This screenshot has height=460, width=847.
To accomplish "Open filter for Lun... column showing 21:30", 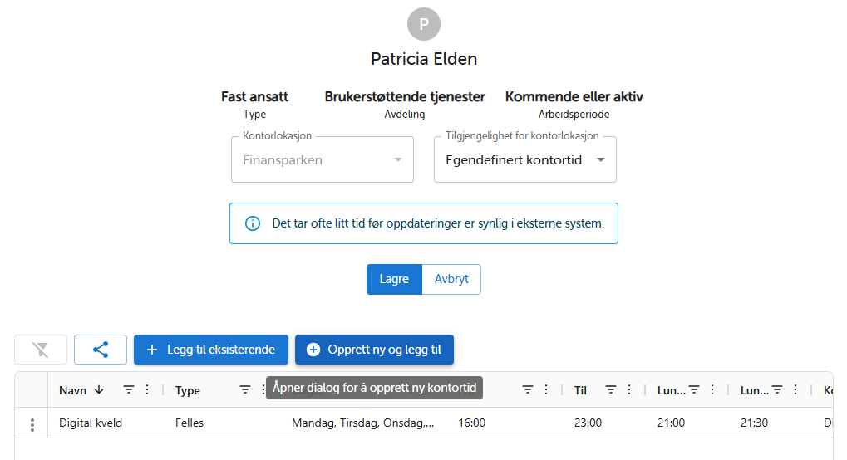I will pyautogui.click(x=777, y=389).
